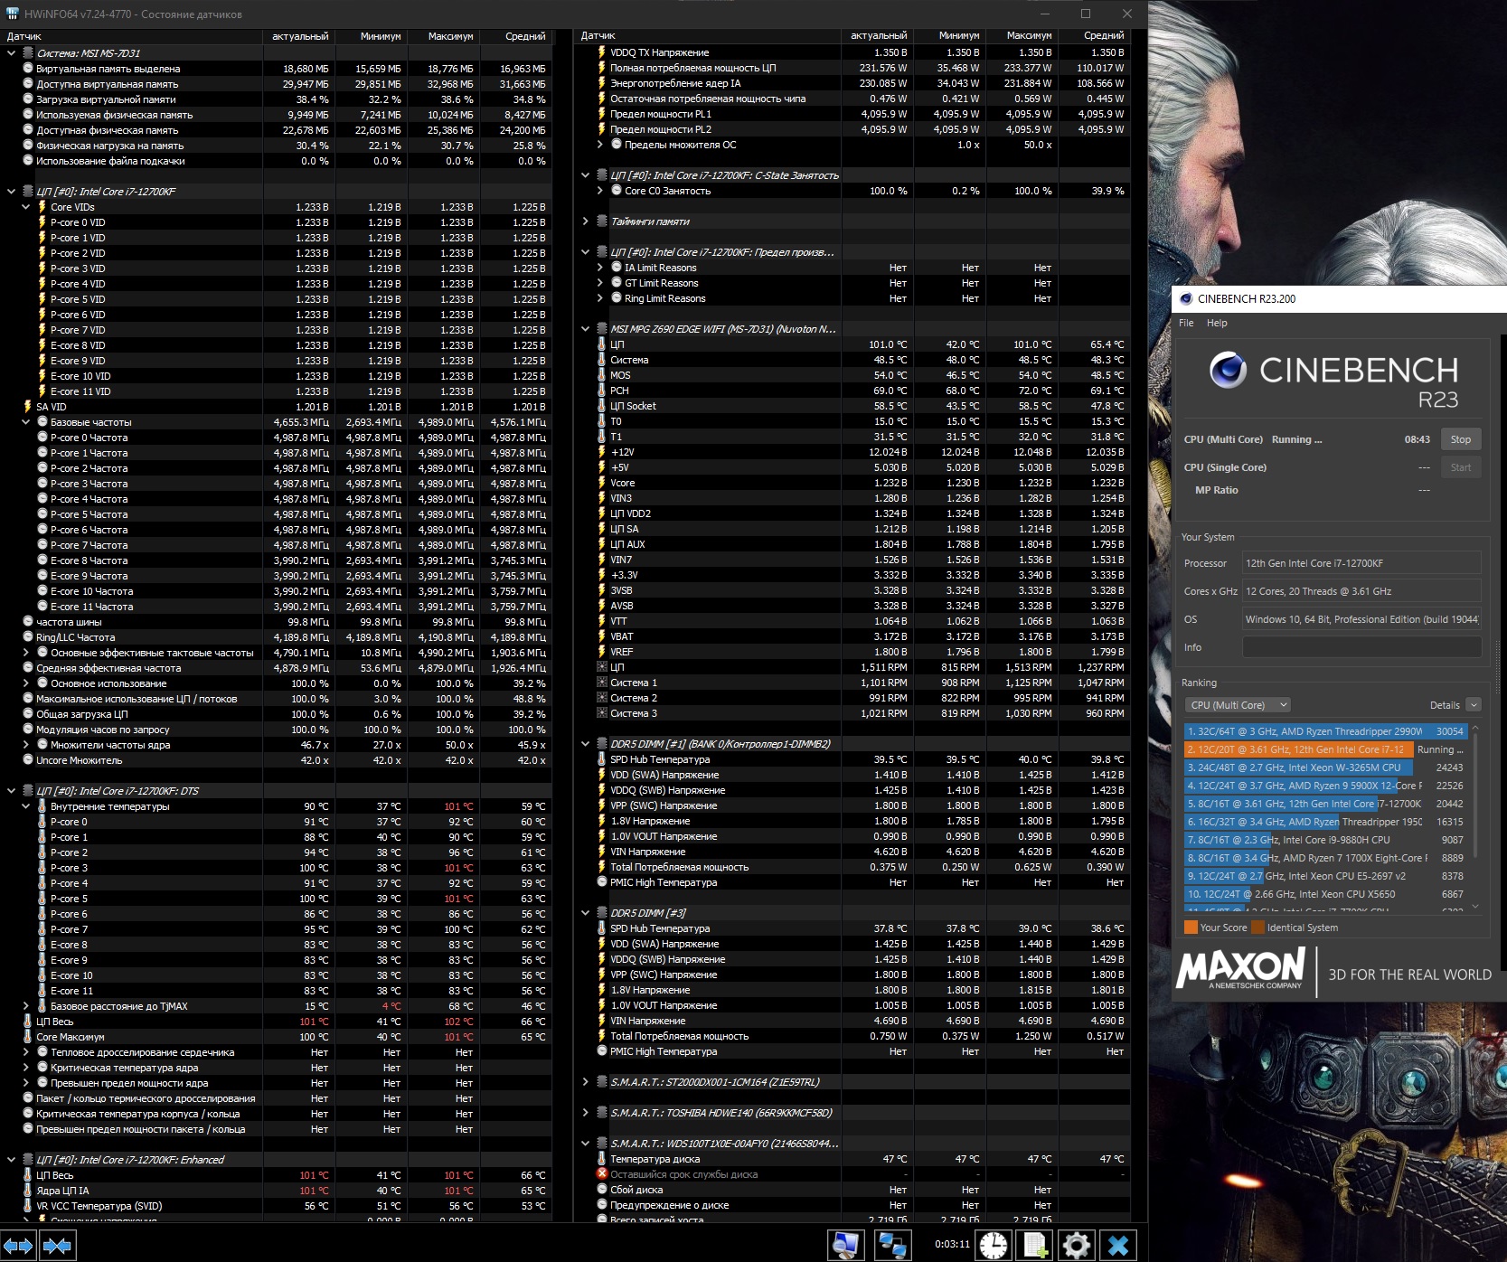1507x1262 pixels.
Task: Expand Основные эффективные тактовые частоты
Action: click(26, 653)
